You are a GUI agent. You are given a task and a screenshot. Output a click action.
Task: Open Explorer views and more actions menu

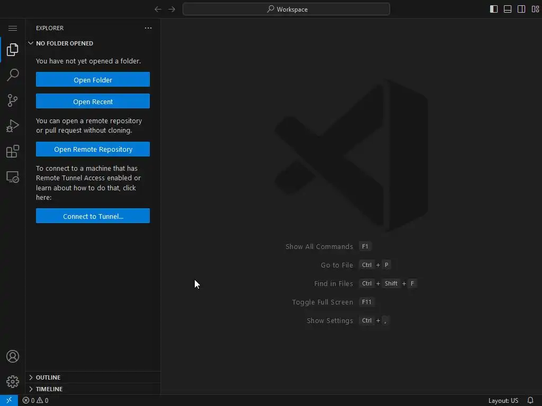click(x=148, y=28)
